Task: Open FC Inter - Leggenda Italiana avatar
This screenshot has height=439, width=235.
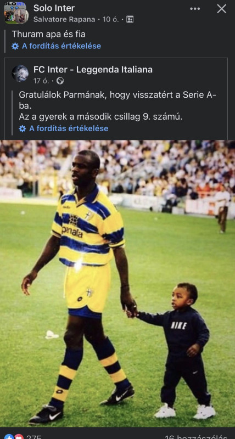Action: [x=20, y=74]
